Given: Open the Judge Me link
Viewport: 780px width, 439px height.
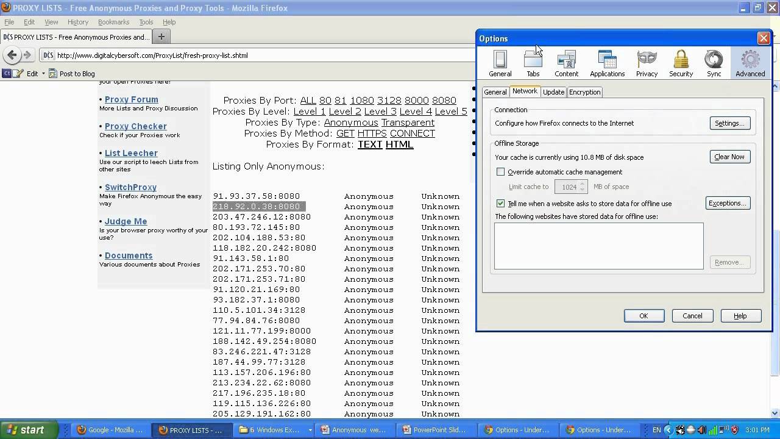Looking at the screenshot, I should point(126,221).
